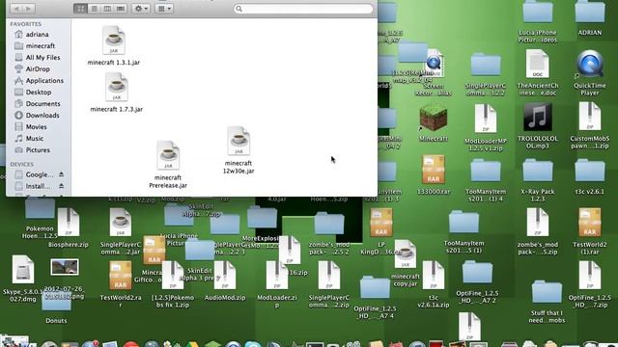
Task: Switch Finder to list view
Action: (x=94, y=9)
